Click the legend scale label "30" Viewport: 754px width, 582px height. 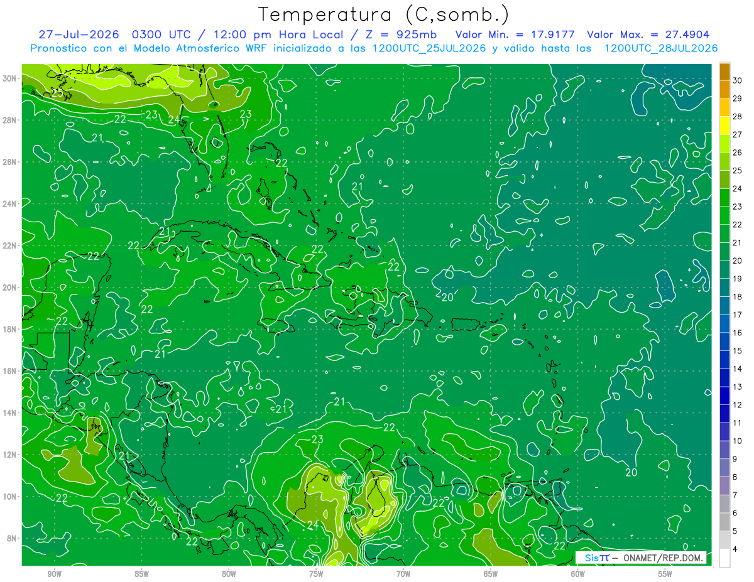click(737, 80)
